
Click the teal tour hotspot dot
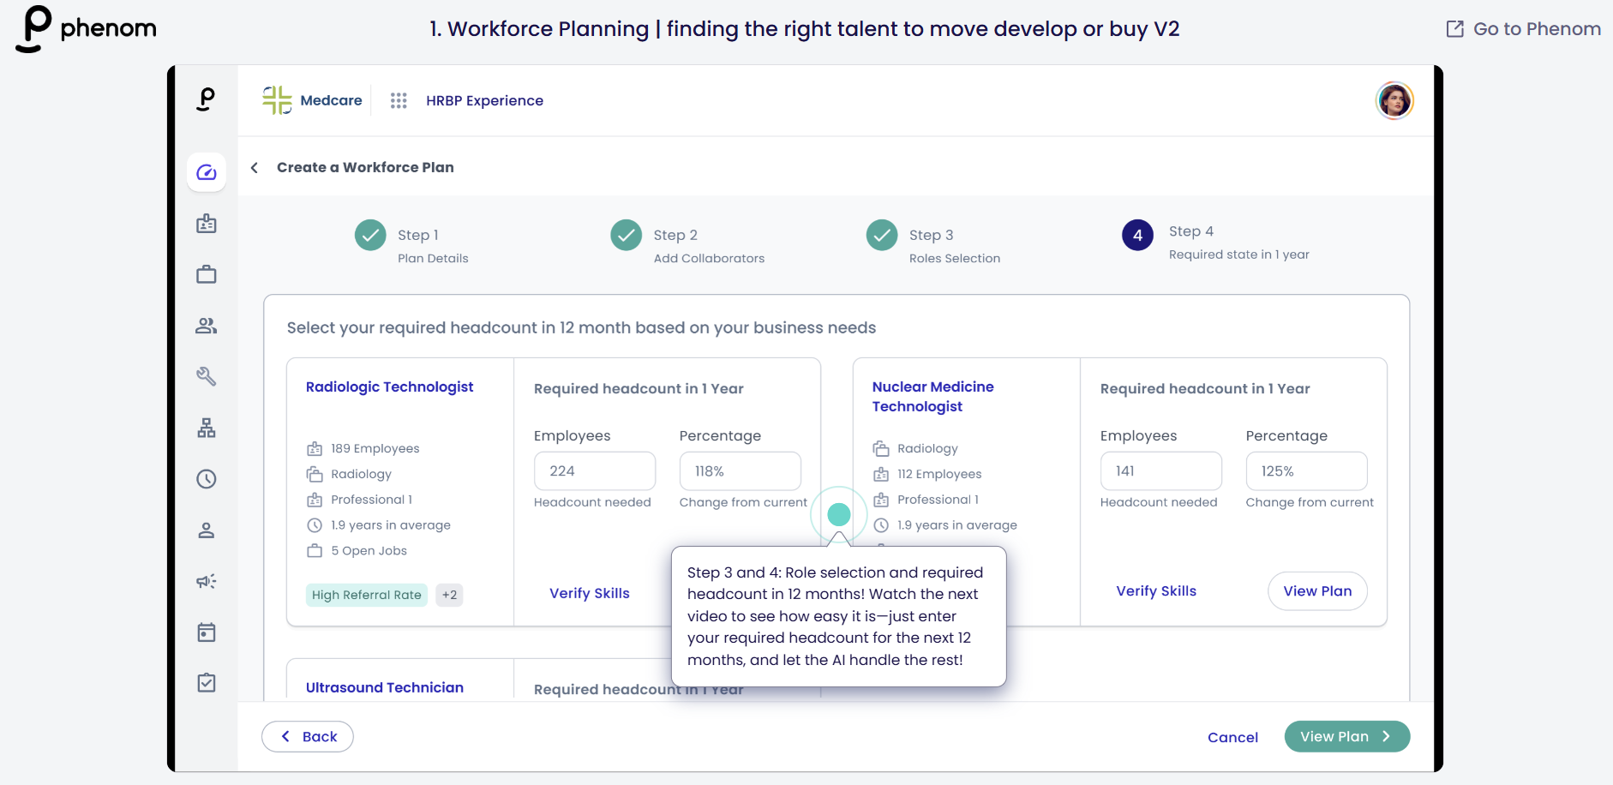pos(839,514)
